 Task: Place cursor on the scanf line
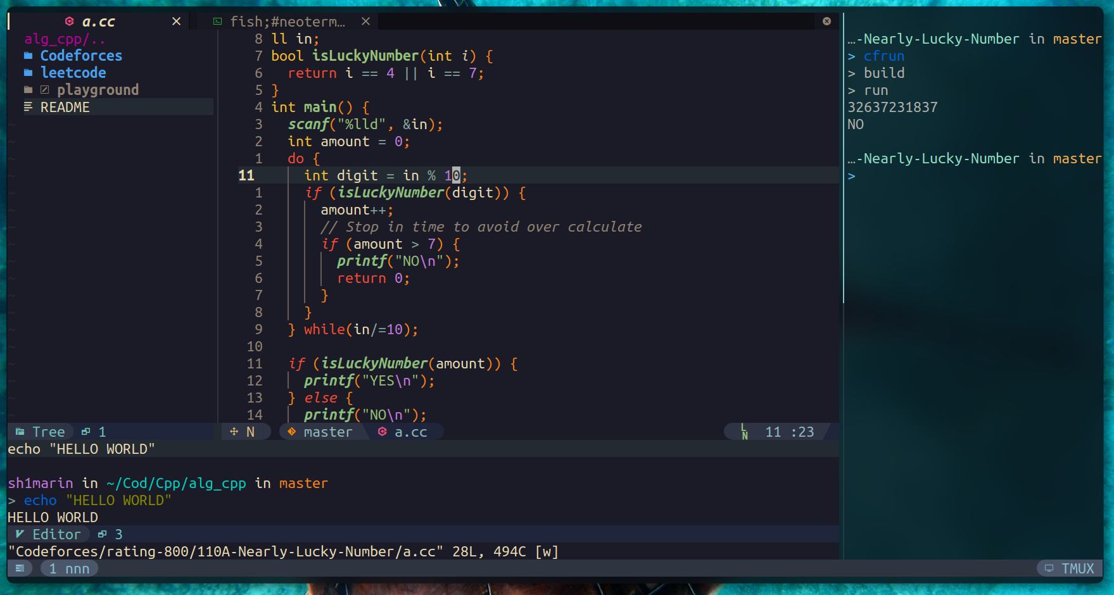point(365,124)
